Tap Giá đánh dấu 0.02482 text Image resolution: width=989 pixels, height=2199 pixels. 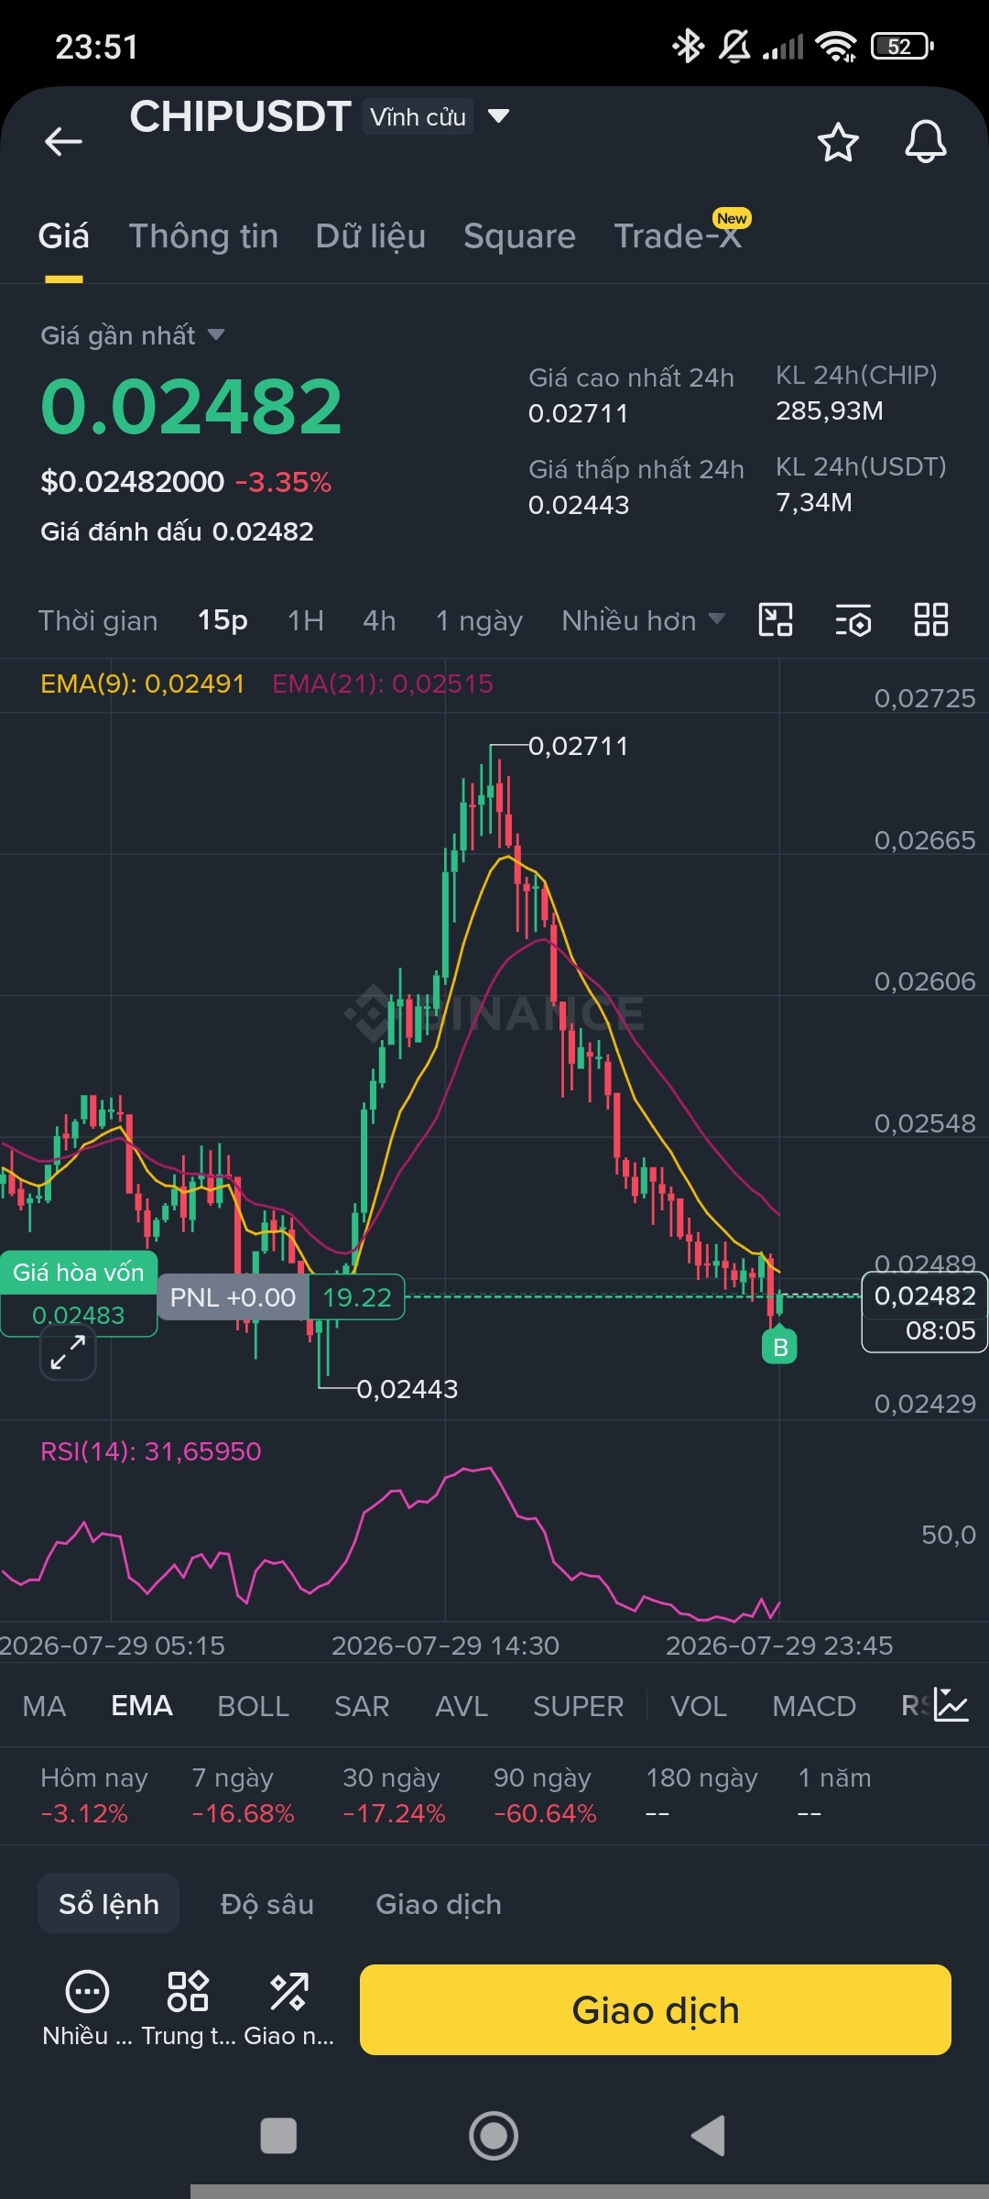tap(177, 531)
